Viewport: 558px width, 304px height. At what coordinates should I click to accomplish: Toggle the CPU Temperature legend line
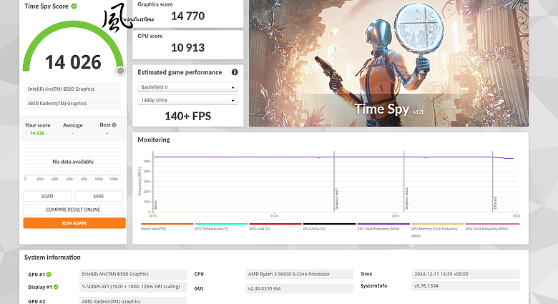[221, 224]
